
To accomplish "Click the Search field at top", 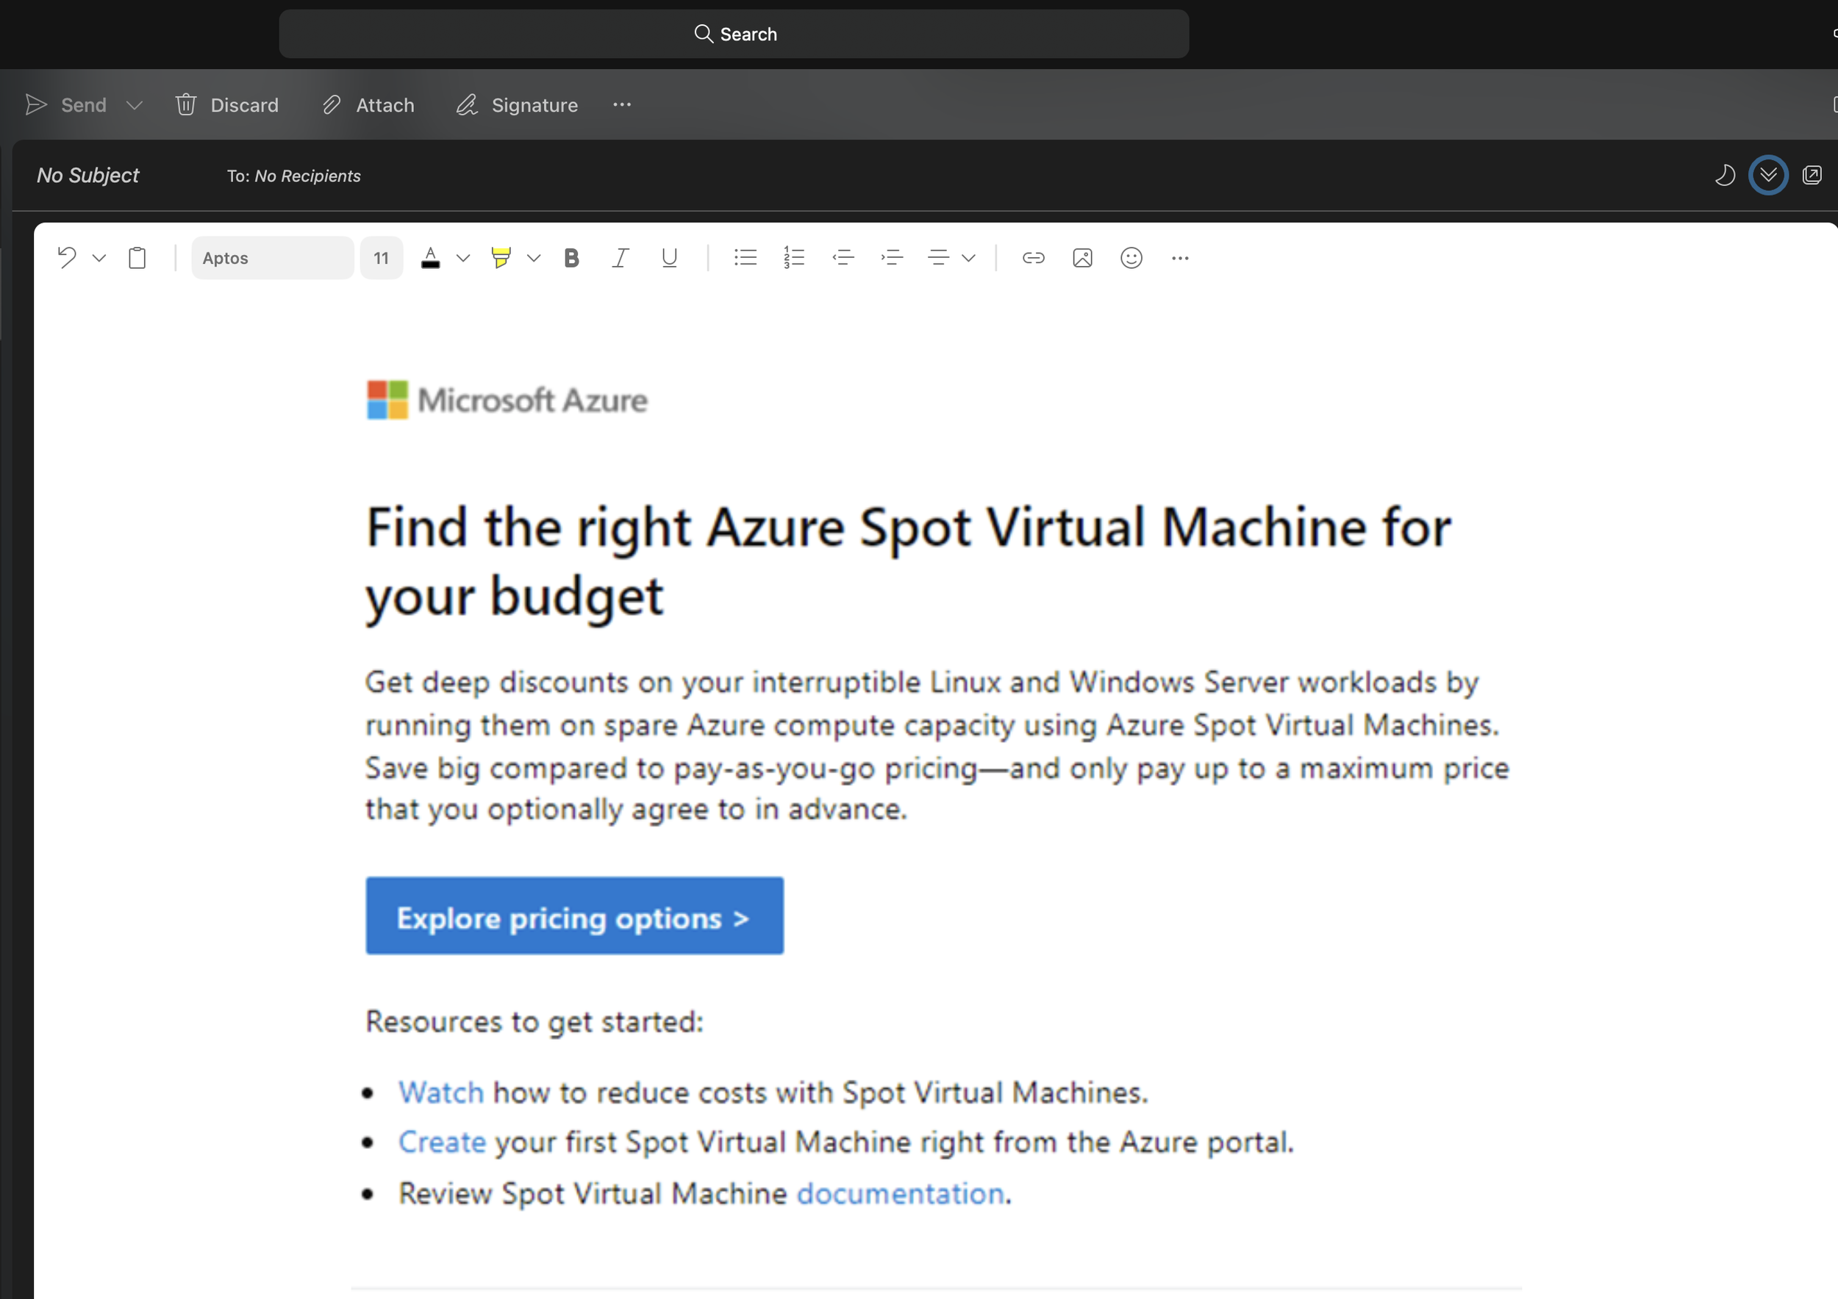I will pos(733,34).
